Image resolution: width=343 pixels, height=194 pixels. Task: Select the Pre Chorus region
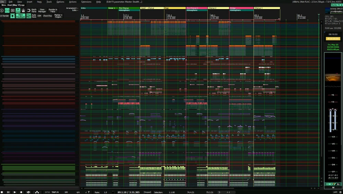[129, 8]
